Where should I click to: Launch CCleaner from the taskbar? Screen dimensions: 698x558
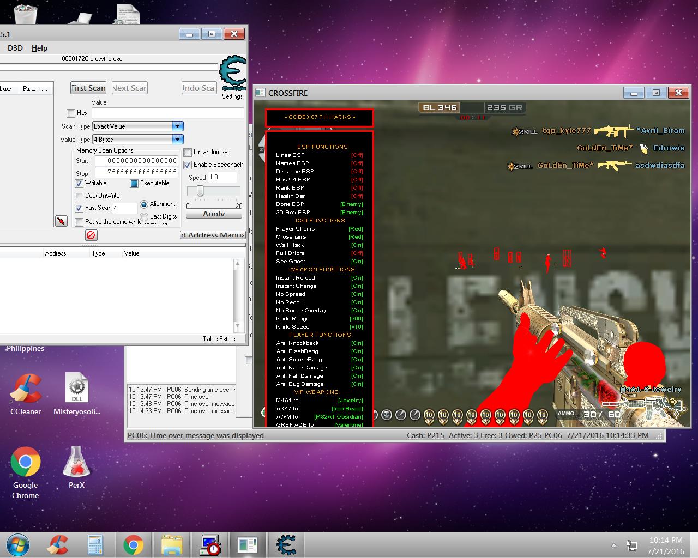[x=58, y=545]
